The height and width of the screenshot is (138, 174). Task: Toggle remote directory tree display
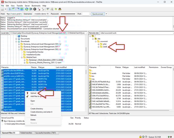click(x=18, y=9)
